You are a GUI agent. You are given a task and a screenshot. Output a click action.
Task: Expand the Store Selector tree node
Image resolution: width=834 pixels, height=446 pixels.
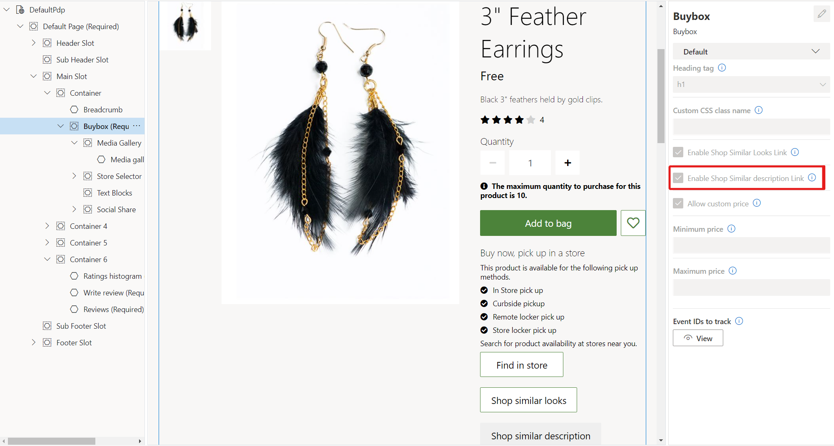[x=75, y=176]
